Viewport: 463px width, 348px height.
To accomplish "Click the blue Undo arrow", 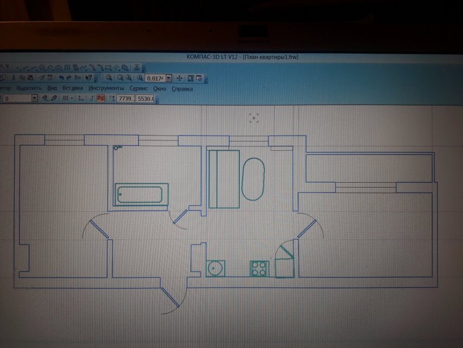I will pos(61,78).
